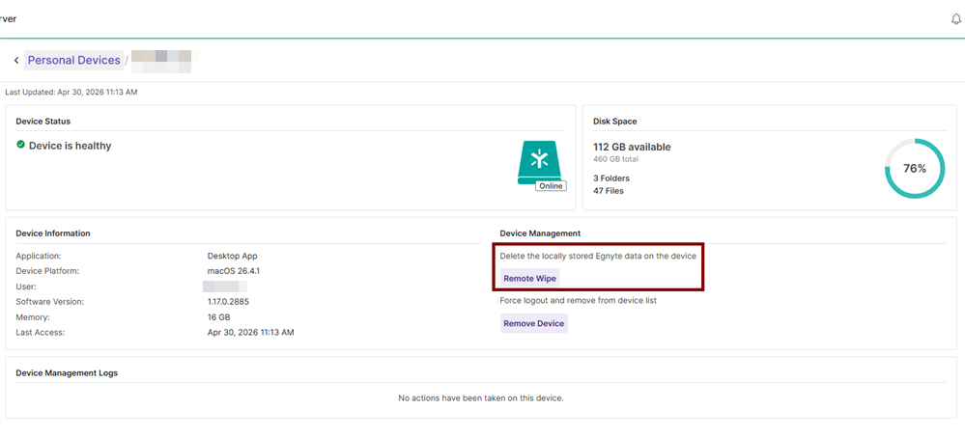This screenshot has height=437, width=965.
Task: Click the 76% disk usage ring
Action: point(915,169)
